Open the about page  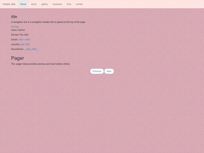pos(34,4)
